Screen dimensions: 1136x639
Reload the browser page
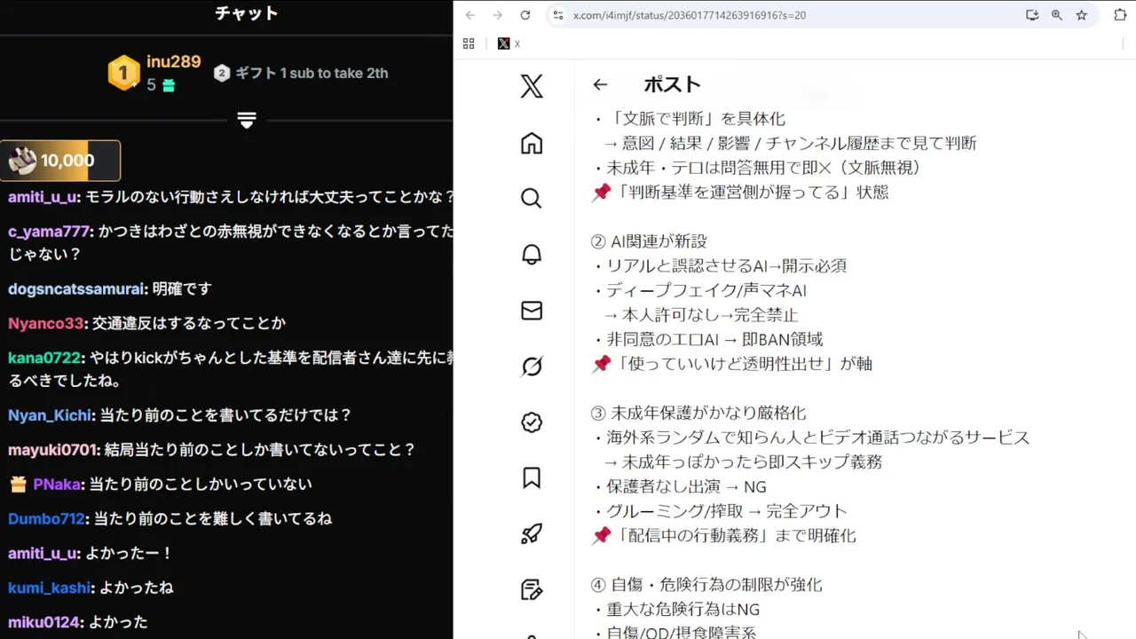[x=525, y=15]
